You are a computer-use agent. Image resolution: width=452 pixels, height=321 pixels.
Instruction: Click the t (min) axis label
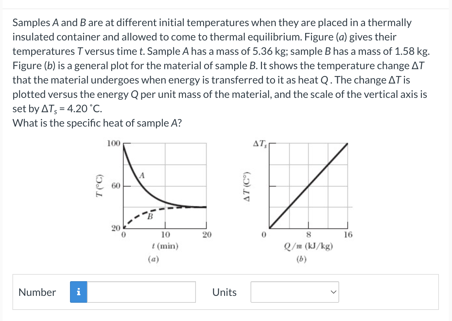(165, 246)
